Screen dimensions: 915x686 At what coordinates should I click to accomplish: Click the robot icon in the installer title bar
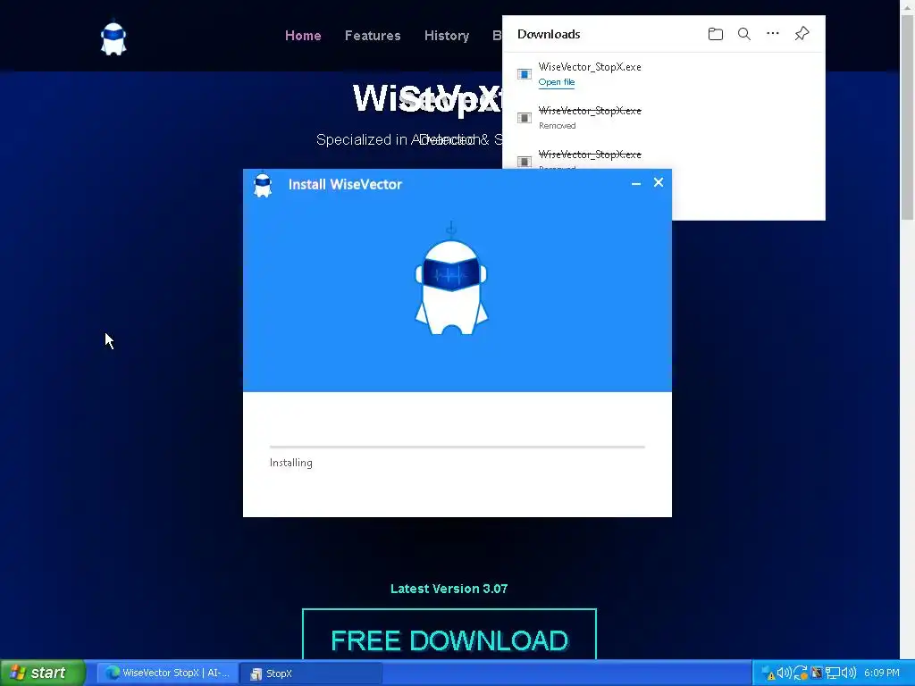[263, 185]
